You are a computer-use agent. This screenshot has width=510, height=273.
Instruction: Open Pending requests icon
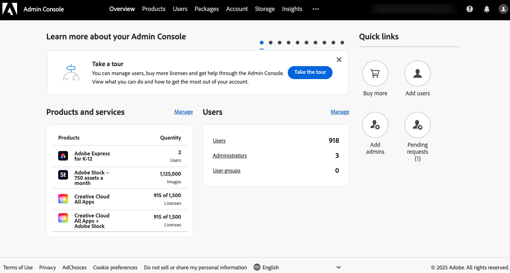tap(418, 125)
